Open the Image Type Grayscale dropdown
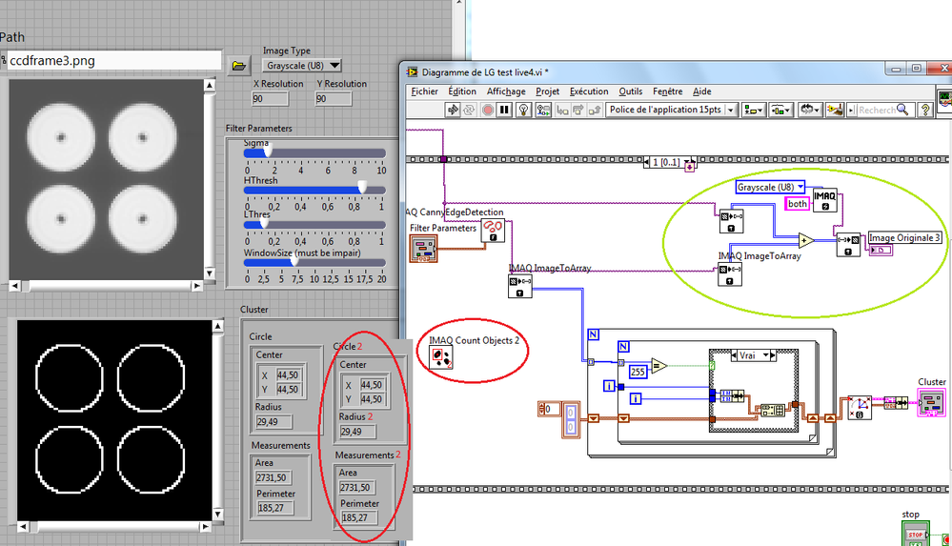This screenshot has height=546, width=952. [x=303, y=65]
